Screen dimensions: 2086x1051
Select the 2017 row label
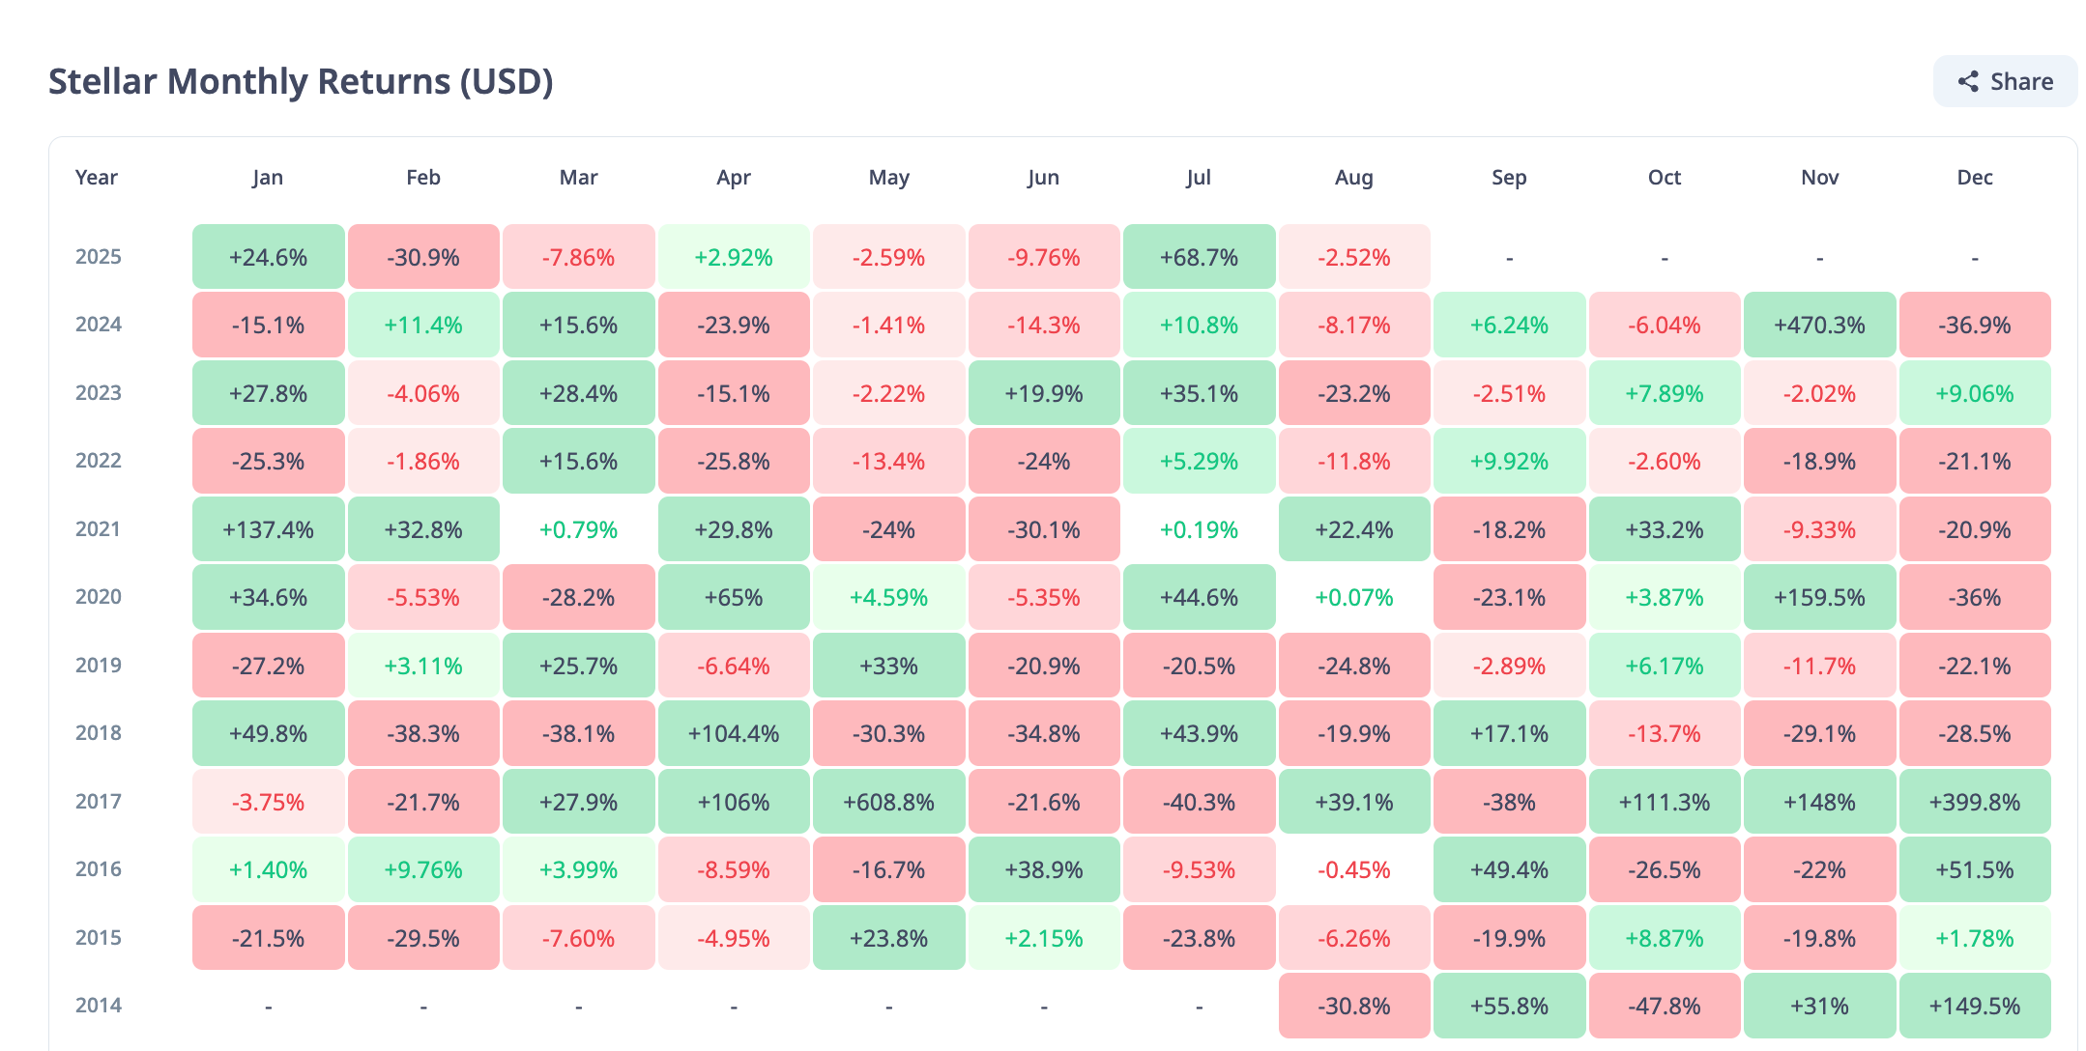(99, 802)
